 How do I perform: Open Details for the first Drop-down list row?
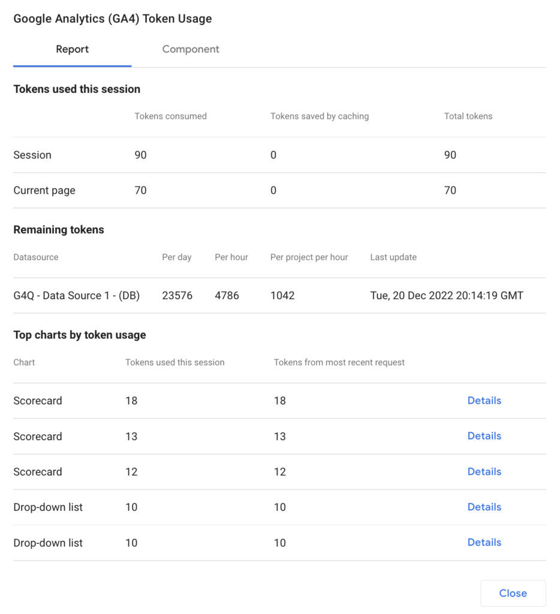(x=484, y=507)
